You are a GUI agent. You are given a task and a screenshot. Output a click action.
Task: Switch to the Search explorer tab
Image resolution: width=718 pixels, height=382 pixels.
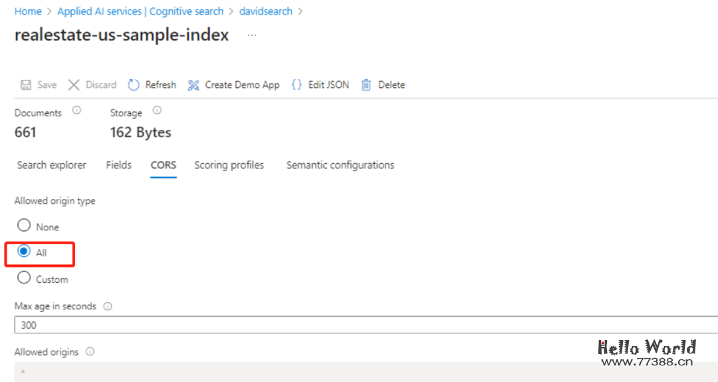[51, 165]
